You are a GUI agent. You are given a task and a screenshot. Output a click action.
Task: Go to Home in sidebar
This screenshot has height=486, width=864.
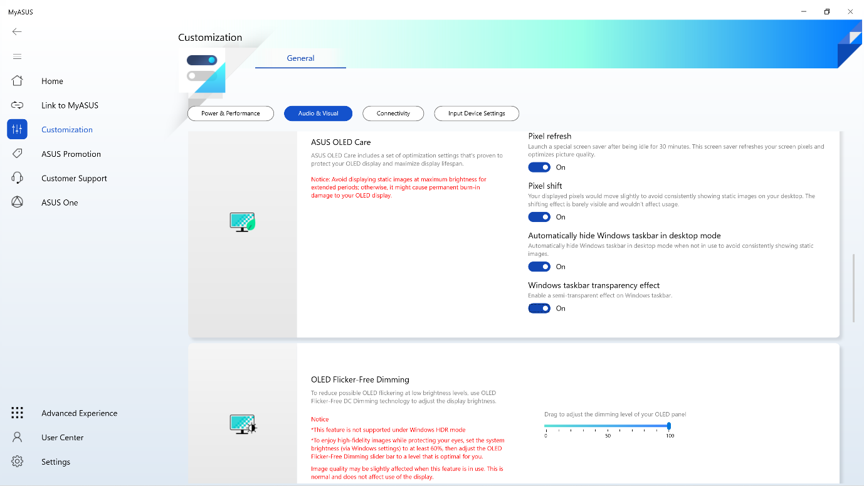[x=52, y=81]
